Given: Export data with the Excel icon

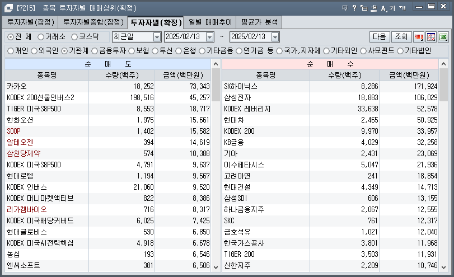Looking at the screenshot, I should [443, 37].
